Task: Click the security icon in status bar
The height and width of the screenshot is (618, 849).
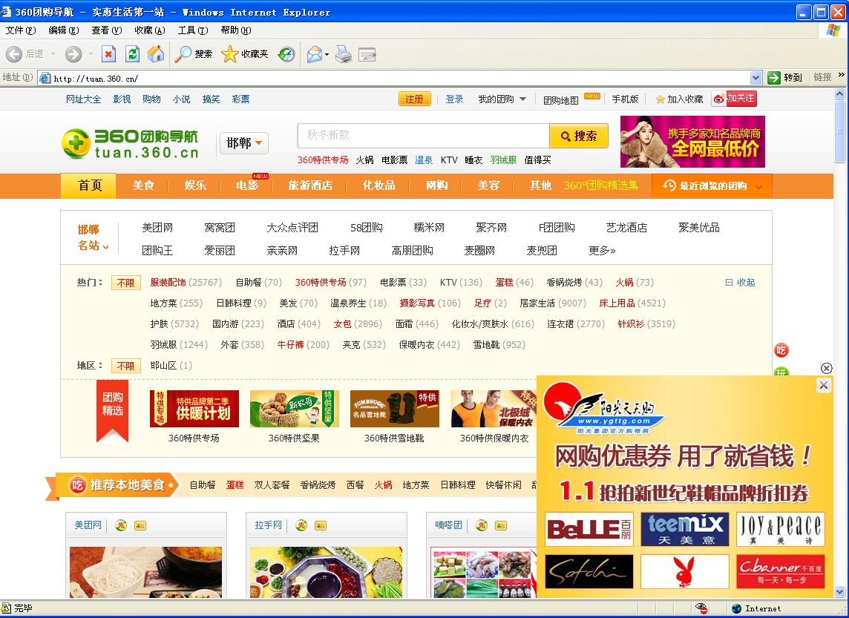Action: [x=701, y=608]
